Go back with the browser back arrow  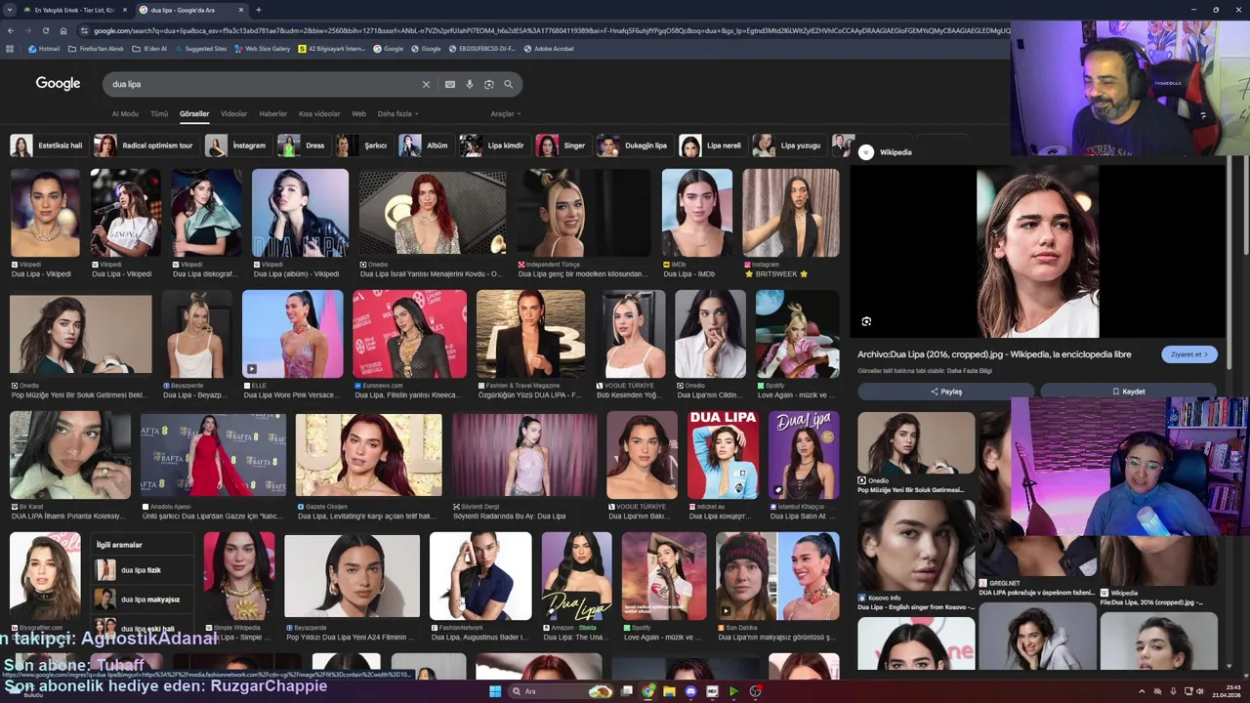coord(11,30)
